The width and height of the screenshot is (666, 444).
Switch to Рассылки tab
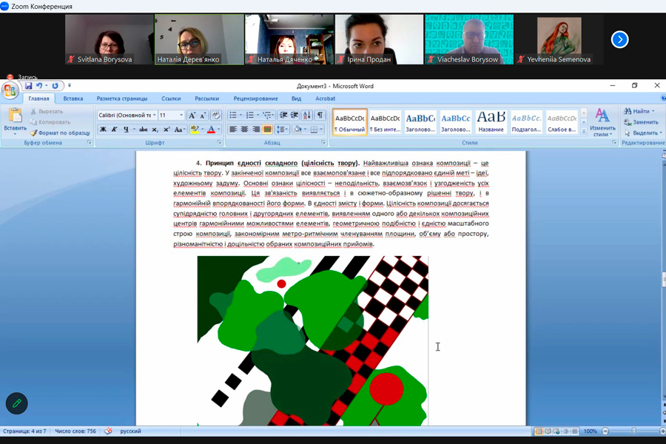coord(207,98)
